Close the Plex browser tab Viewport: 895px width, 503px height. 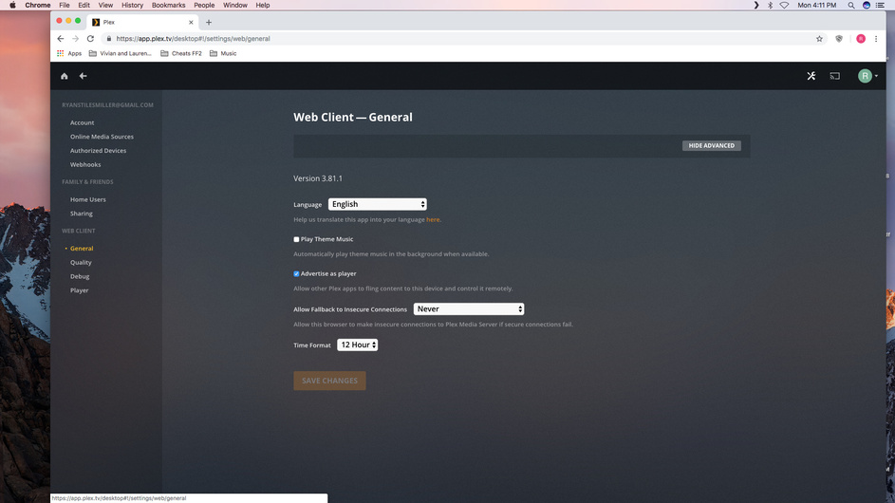191,22
